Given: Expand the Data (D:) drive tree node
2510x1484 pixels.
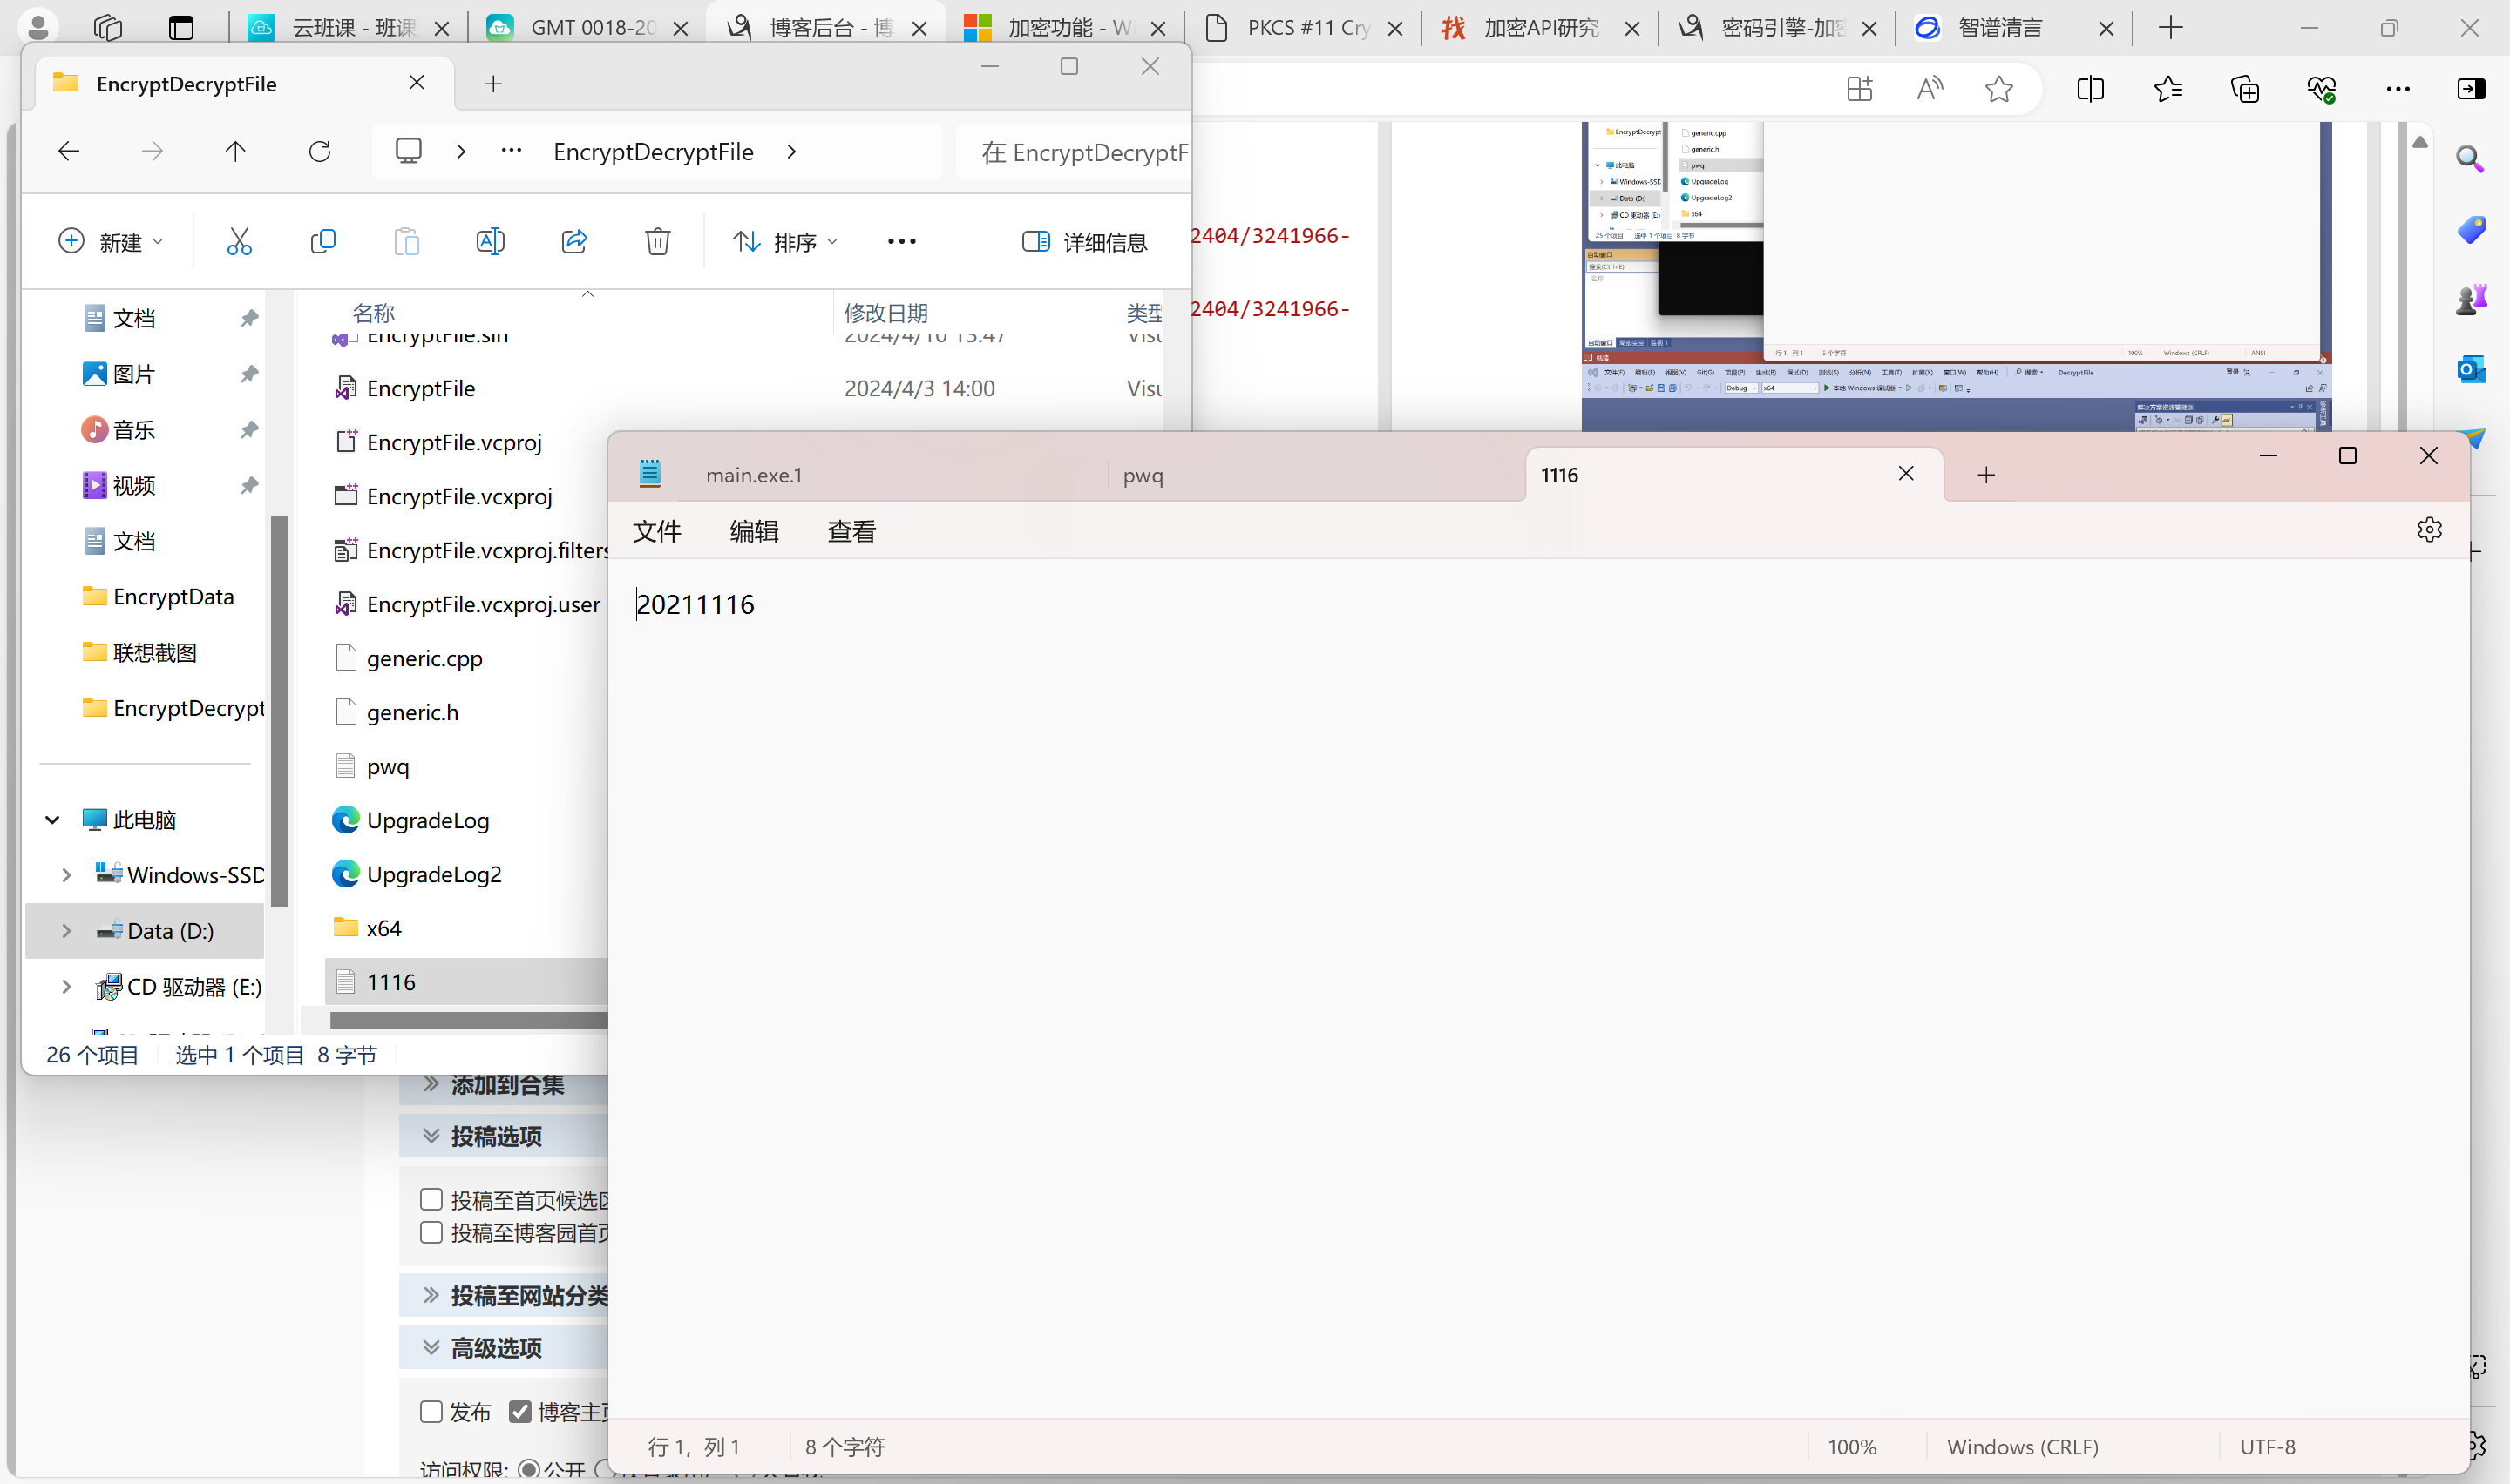Looking at the screenshot, I should [66, 931].
